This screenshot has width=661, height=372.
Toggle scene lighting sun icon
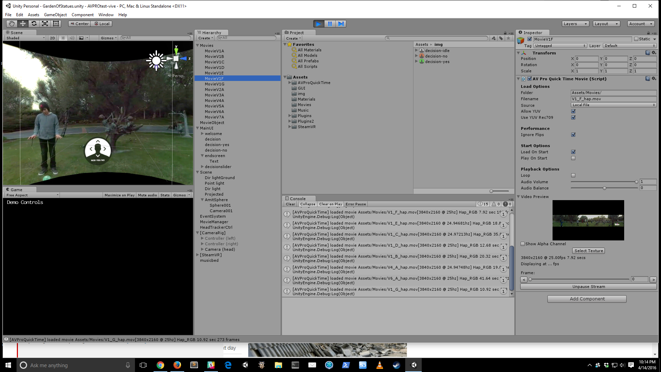(x=63, y=38)
